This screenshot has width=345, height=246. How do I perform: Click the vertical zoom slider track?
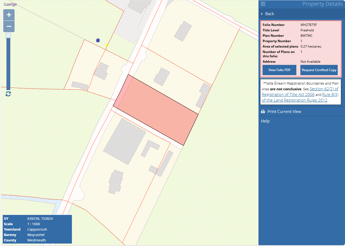pos(8,65)
